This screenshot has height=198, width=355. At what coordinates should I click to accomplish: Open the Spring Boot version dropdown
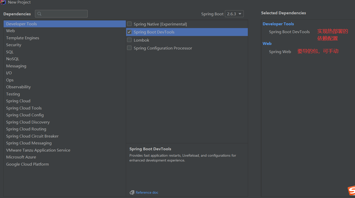click(x=234, y=14)
